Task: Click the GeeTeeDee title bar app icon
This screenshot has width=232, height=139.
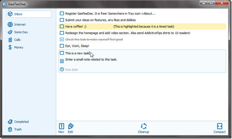Action: click(x=5, y=4)
